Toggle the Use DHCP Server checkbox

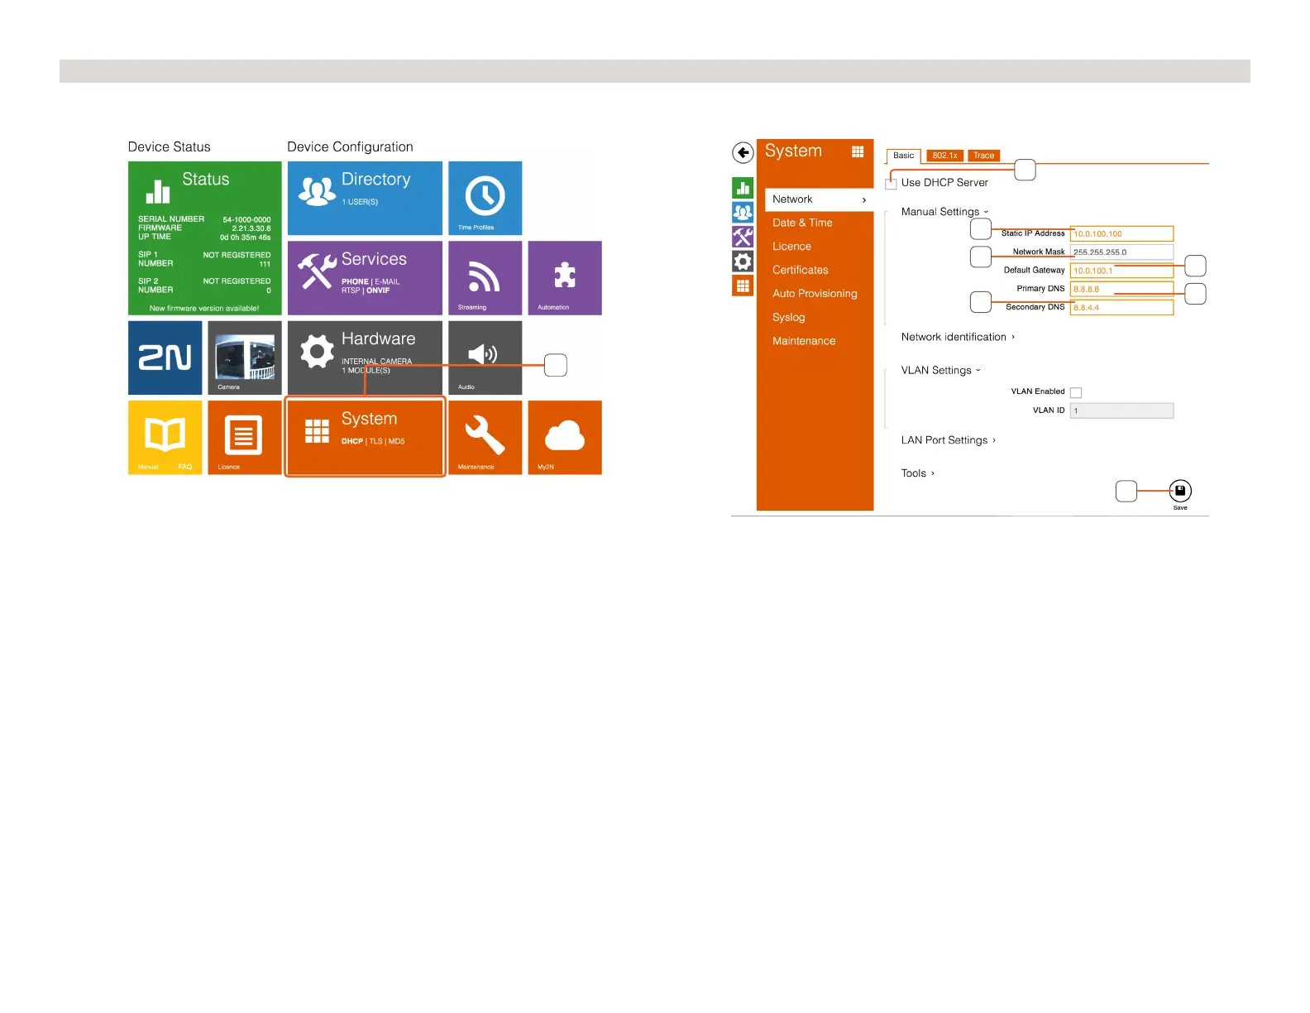tap(891, 184)
